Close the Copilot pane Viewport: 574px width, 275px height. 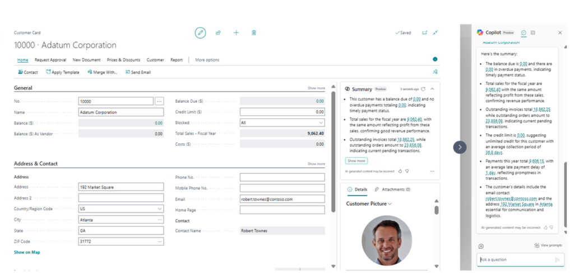click(x=560, y=32)
